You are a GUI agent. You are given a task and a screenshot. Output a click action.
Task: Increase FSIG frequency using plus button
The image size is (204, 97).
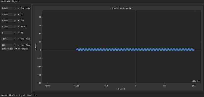19,27
